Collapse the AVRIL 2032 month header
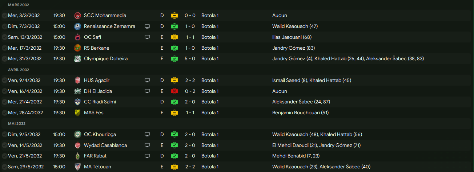Viewport: 474px width, 172px height. 18,70
